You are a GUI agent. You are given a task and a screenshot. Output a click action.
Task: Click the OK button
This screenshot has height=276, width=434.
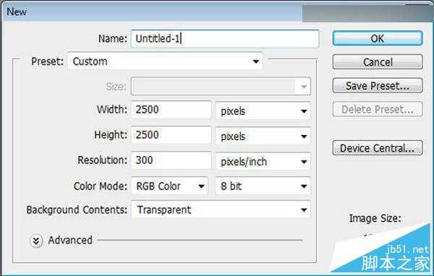point(378,38)
